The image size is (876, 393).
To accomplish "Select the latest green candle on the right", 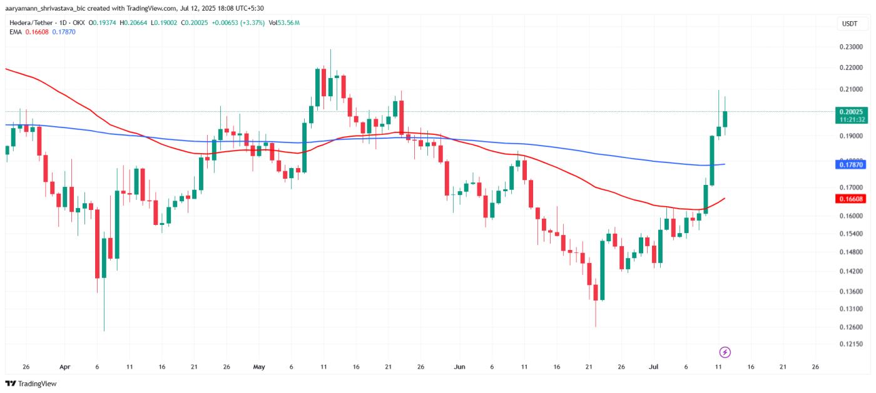I will tap(725, 119).
